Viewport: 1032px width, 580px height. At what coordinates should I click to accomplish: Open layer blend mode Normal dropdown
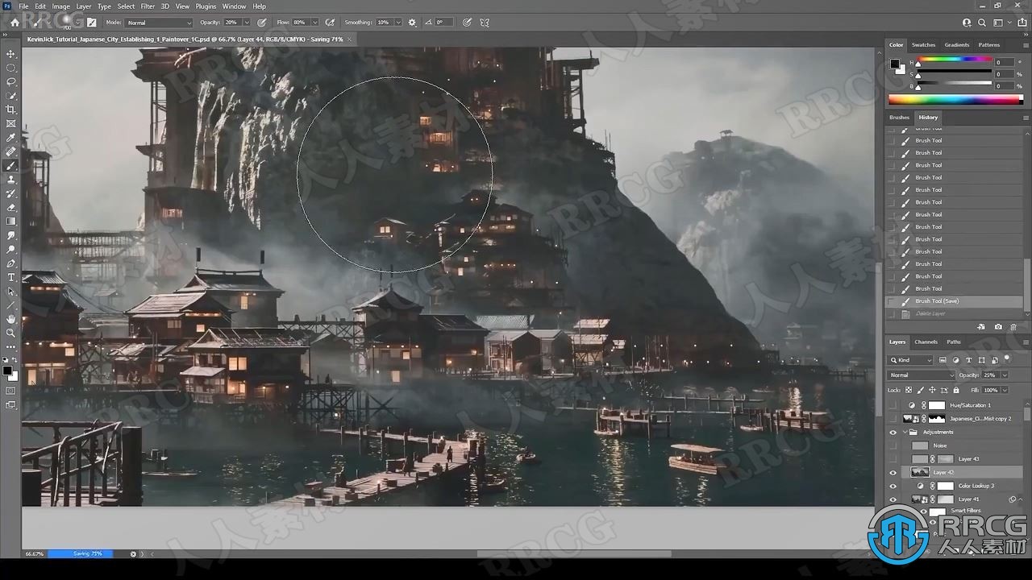pos(922,375)
